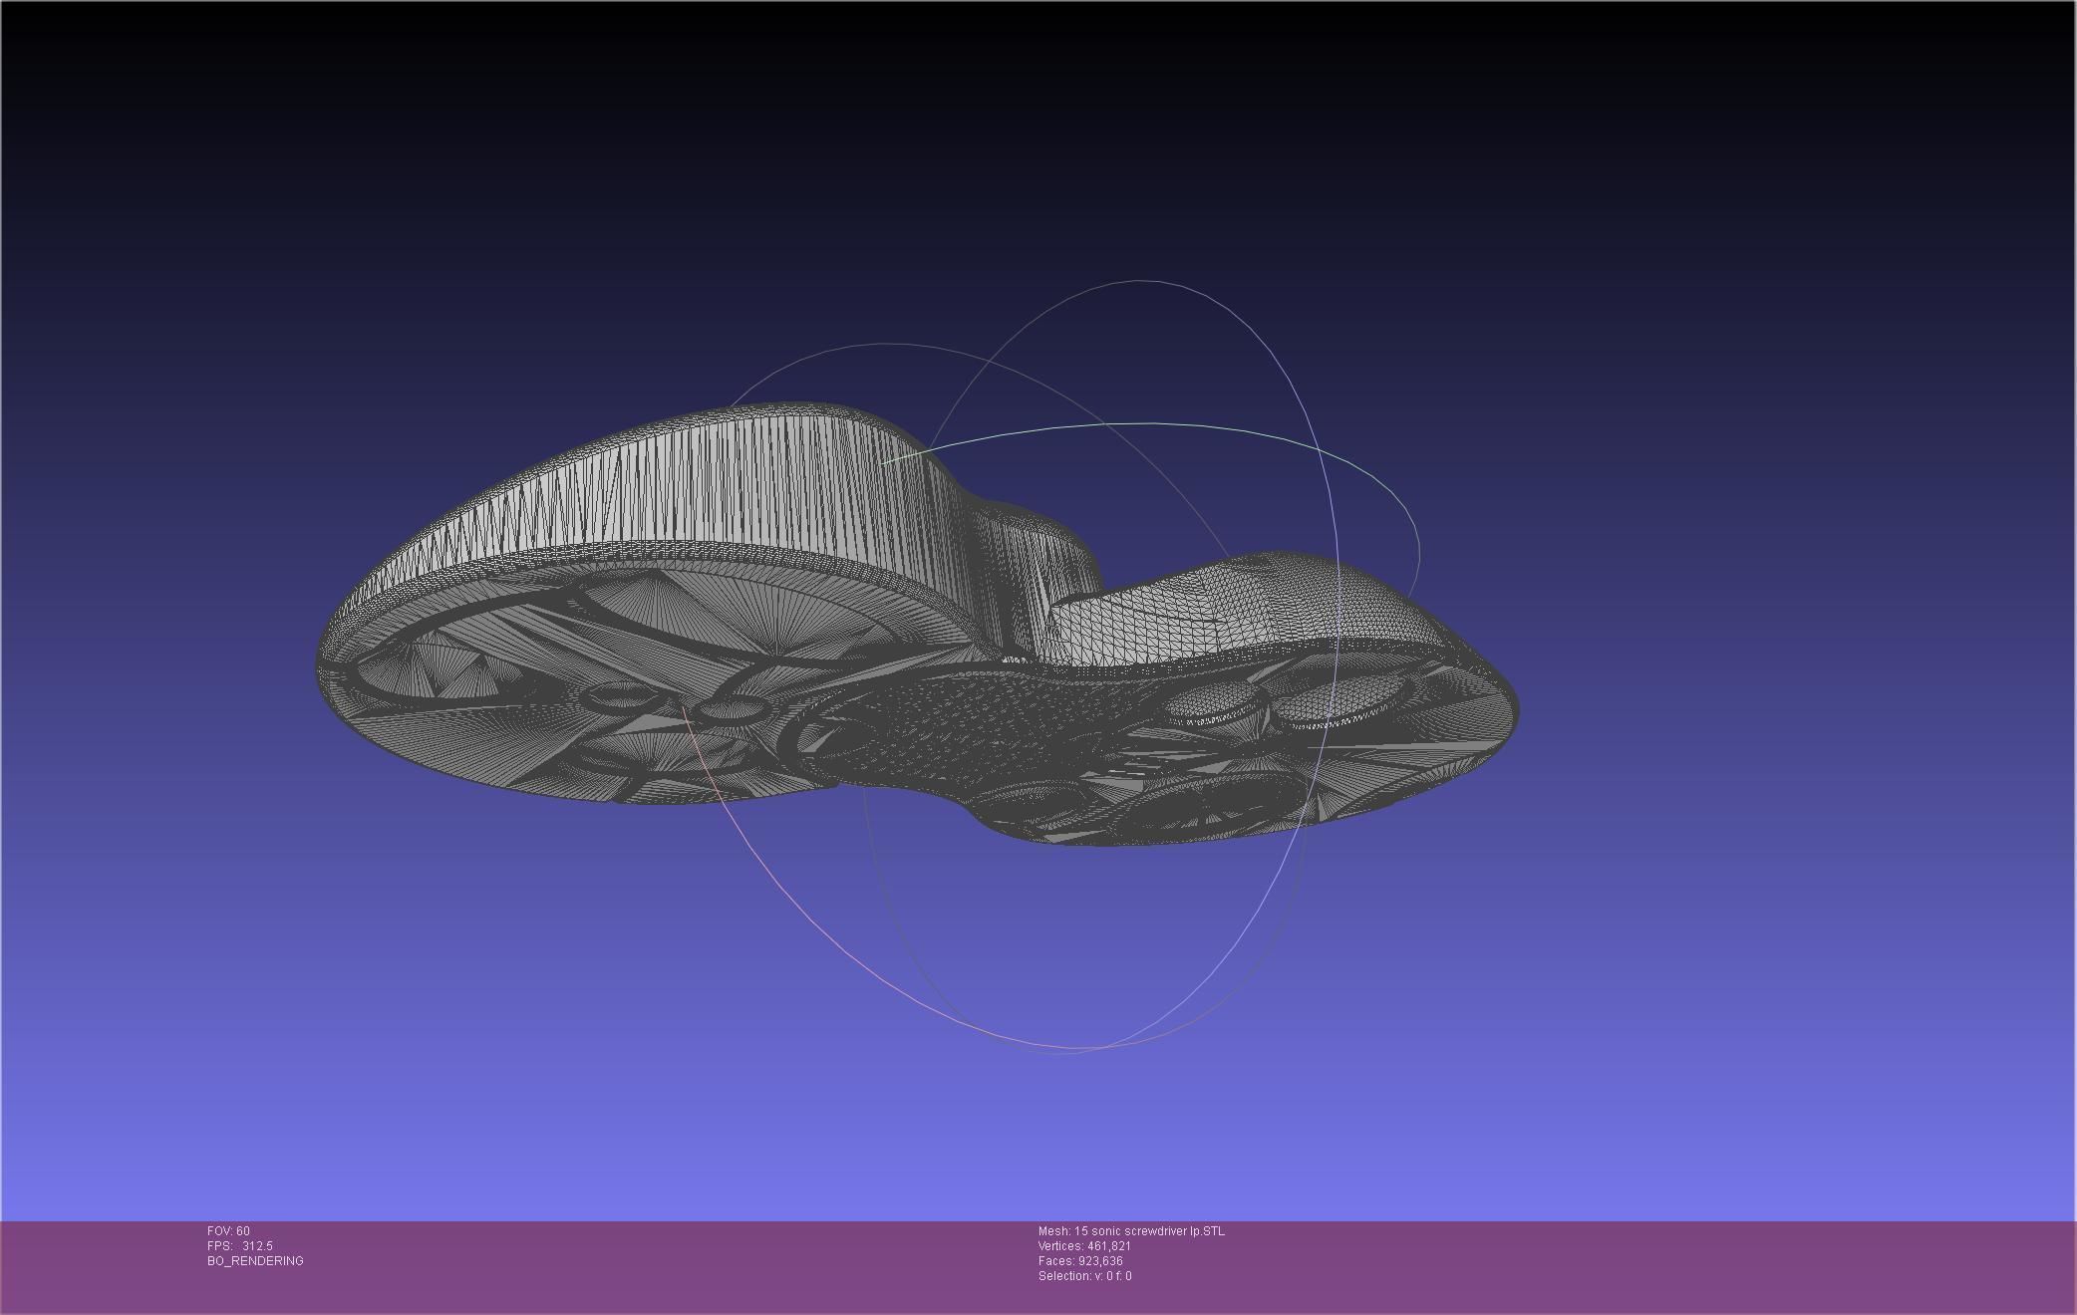Click the BO_RENDERING status label
The image size is (2077, 1315).
(x=255, y=1261)
